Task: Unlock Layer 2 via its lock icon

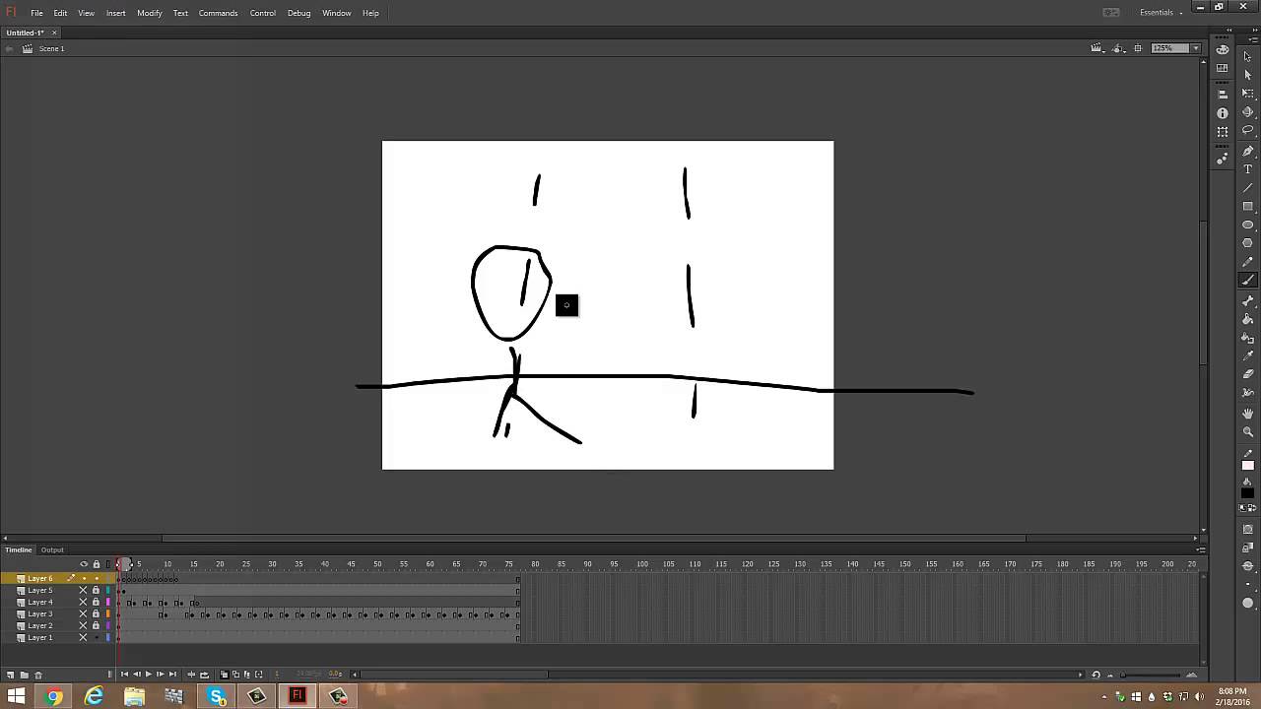Action: point(96,625)
